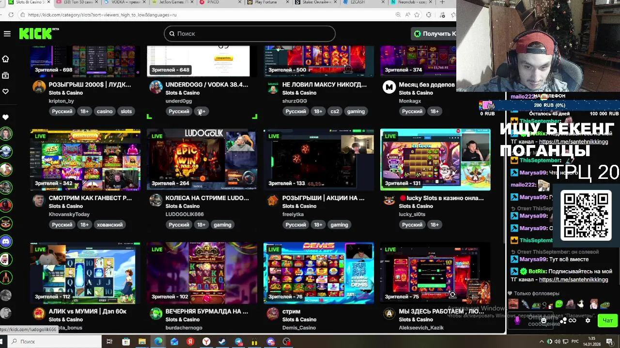Open stream title КОЛЕСА НА СТРИМЕ LUDO...

[x=207, y=198]
